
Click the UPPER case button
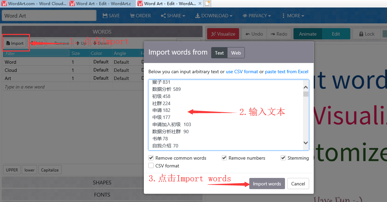[x=12, y=170]
